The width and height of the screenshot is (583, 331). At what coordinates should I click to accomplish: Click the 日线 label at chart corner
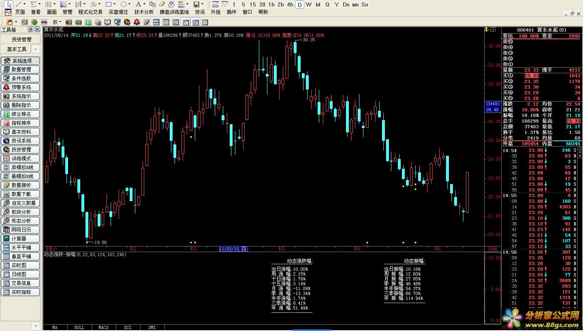[x=492, y=249]
